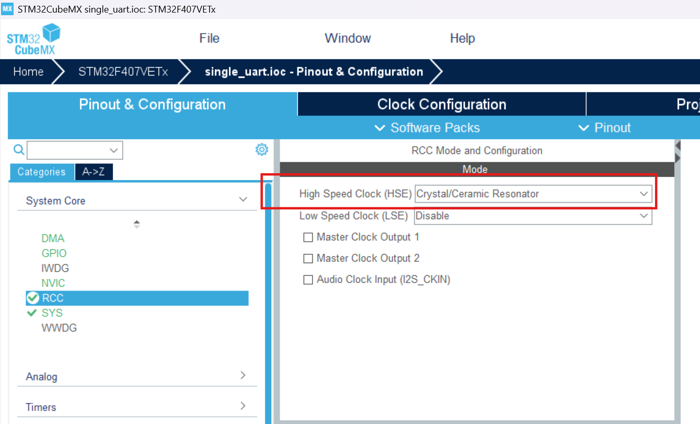Open the Window menu
This screenshot has width=700, height=424.
348,38
